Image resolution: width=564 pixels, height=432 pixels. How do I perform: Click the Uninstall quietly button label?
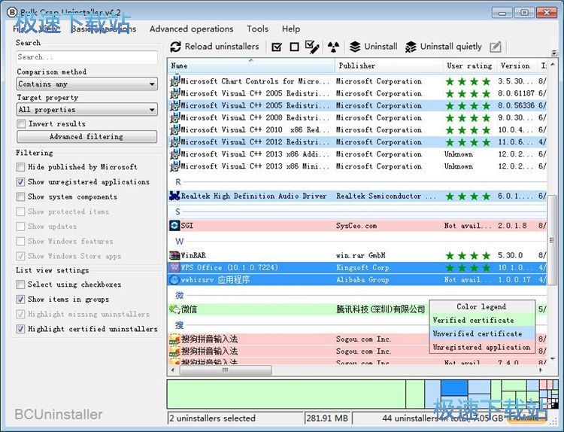[451, 47]
